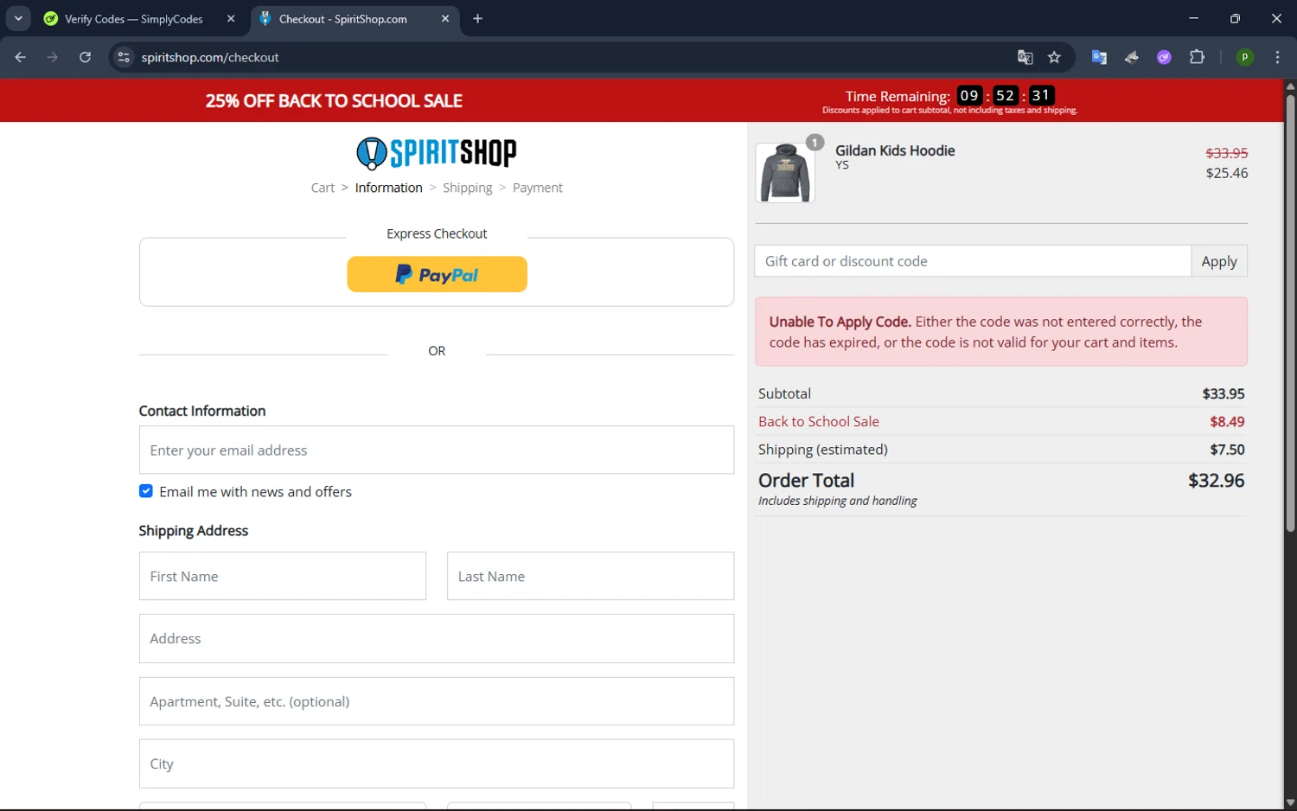
Task: Focus the email address field
Action: (x=437, y=450)
